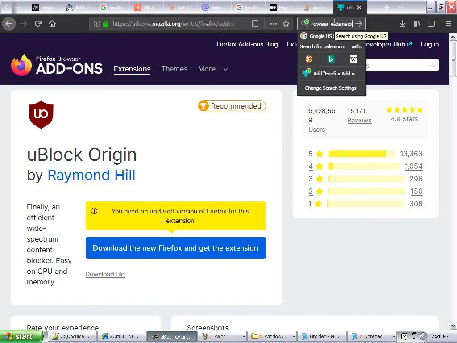Image resolution: width=457 pixels, height=343 pixels.
Task: View one-star rating bar
Action: pyautogui.click(x=366, y=204)
